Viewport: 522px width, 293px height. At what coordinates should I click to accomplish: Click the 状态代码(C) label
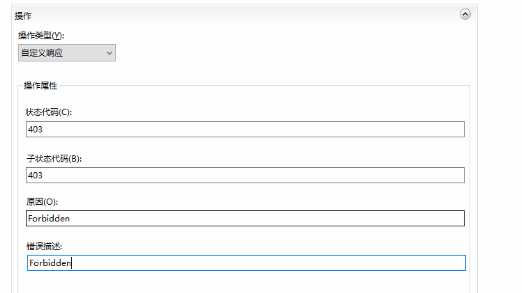click(49, 112)
